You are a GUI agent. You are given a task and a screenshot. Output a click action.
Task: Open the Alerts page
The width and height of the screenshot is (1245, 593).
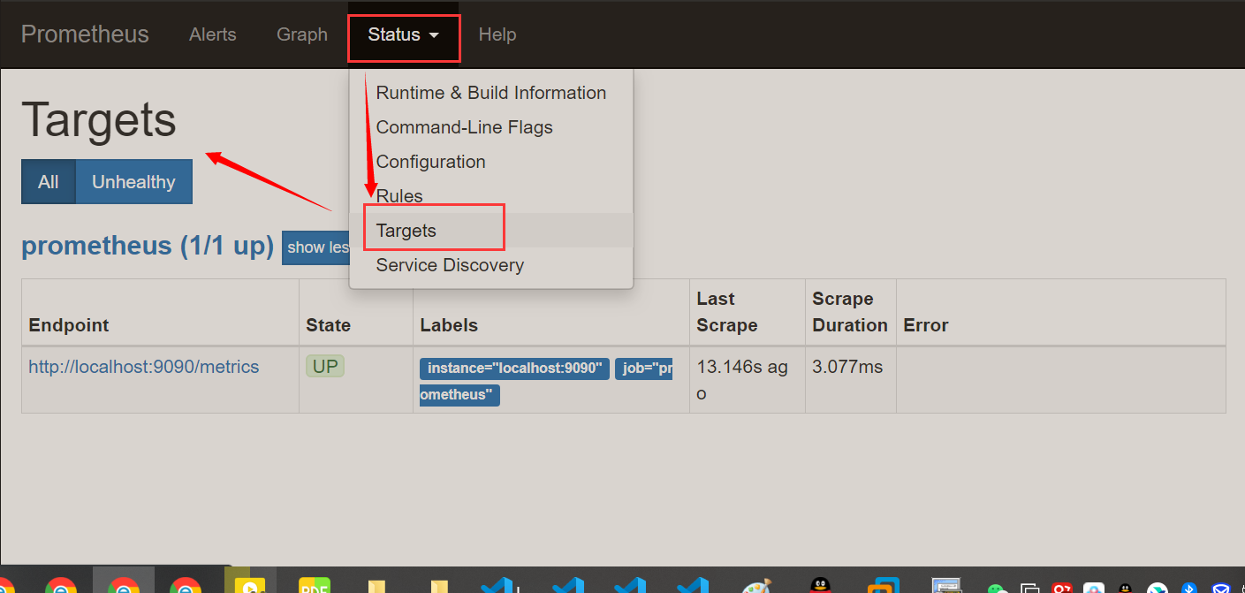coord(213,34)
